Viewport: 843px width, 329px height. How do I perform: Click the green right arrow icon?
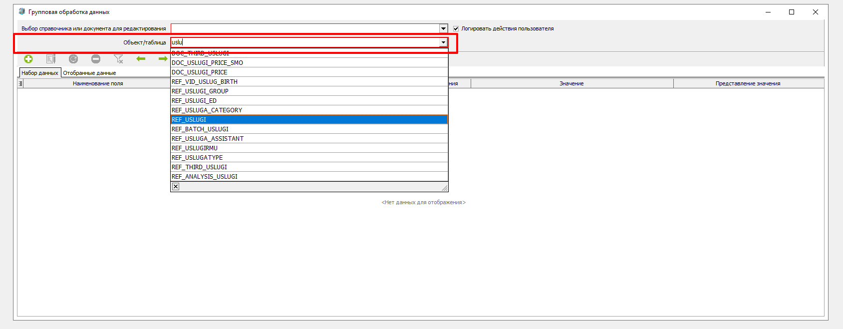click(163, 59)
